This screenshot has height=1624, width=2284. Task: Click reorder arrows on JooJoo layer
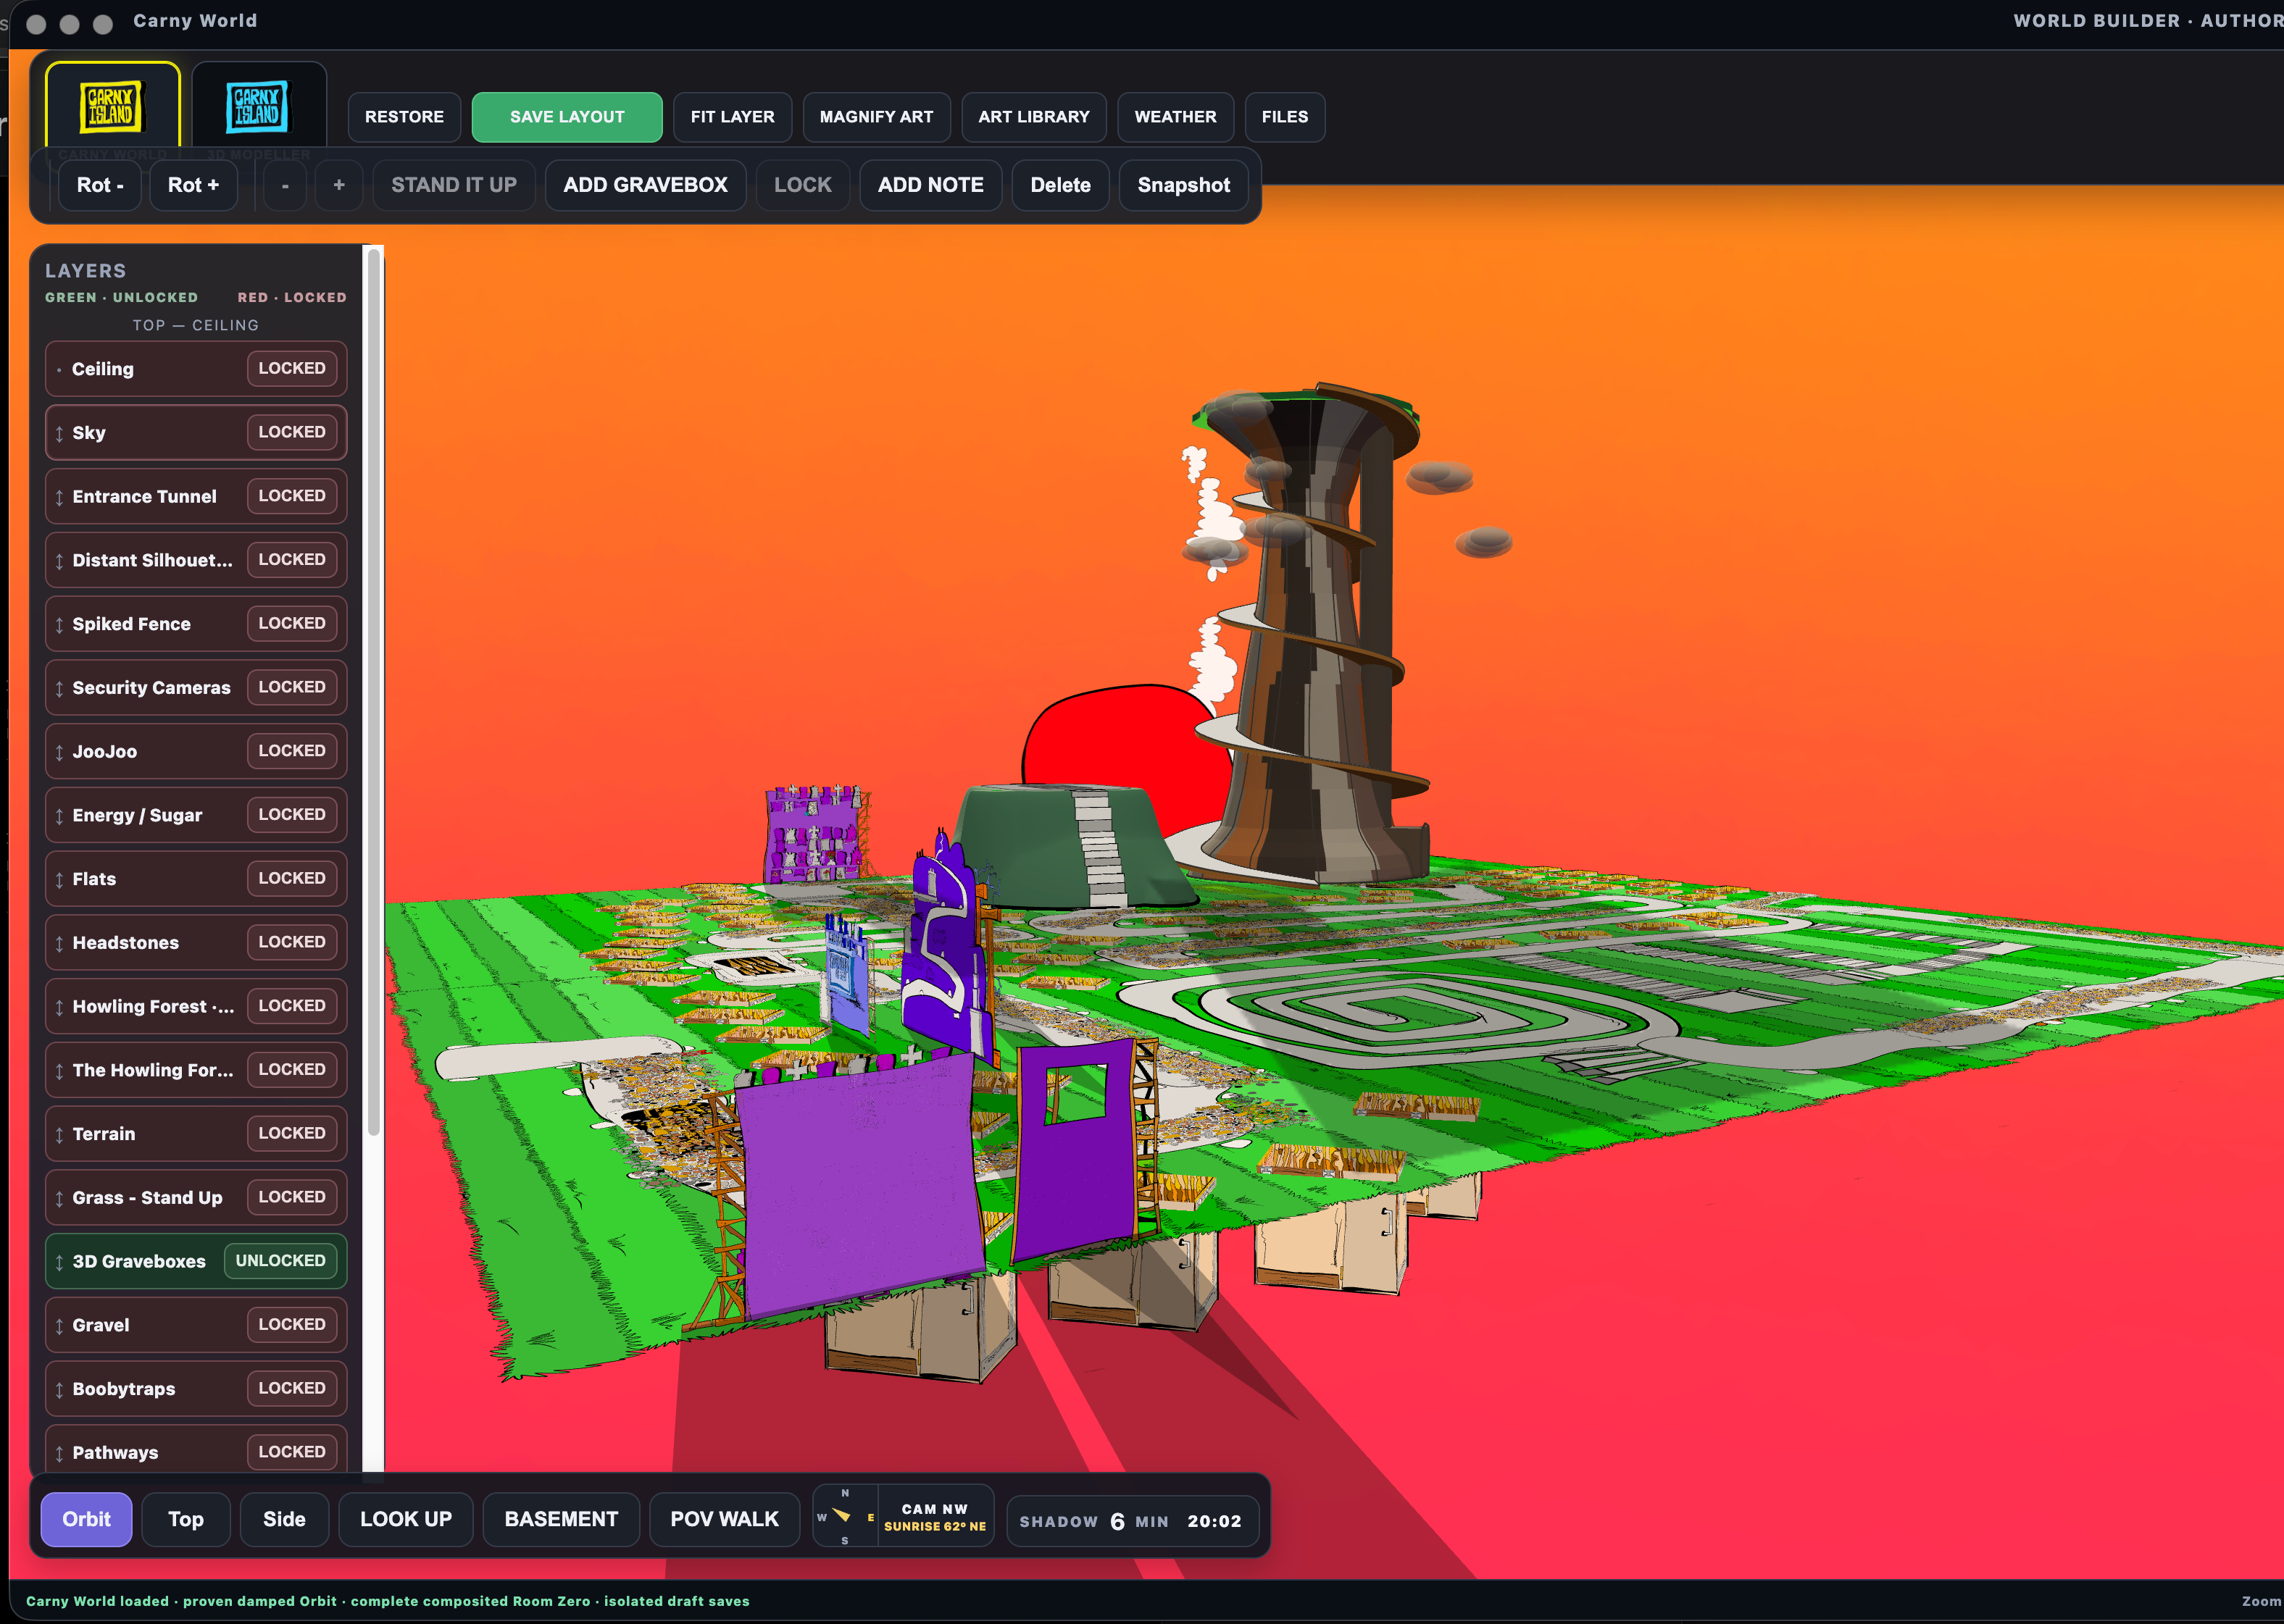point(59,752)
